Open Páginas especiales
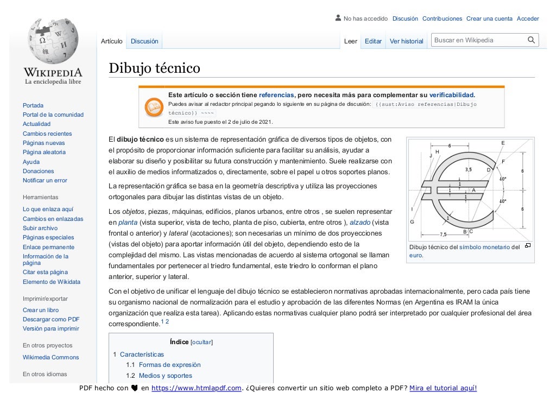The width and height of the screenshot is (556, 393). [x=48, y=237]
